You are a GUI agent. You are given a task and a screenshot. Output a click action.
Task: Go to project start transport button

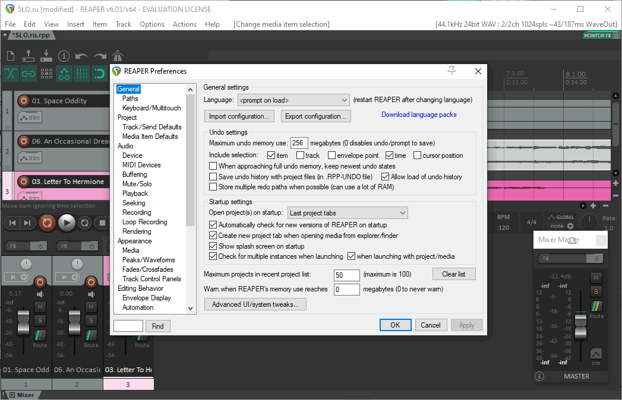pyautogui.click(x=12, y=223)
